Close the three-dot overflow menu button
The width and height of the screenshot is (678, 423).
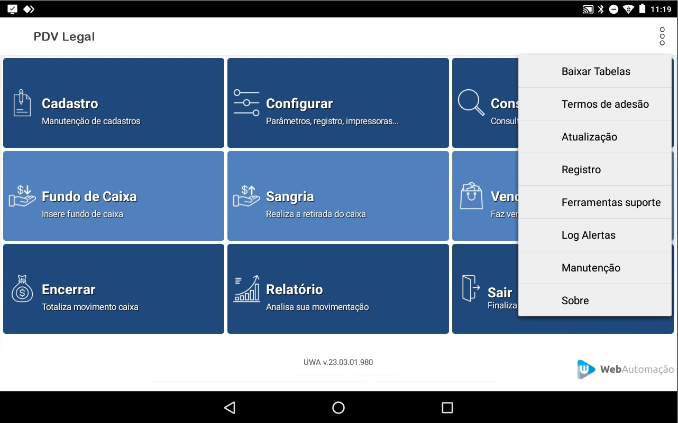tap(662, 36)
